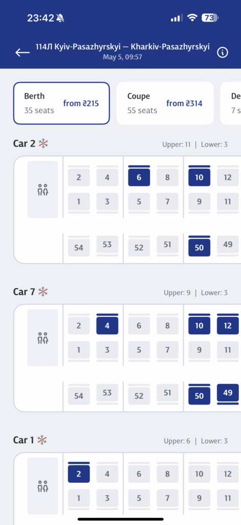
Task: Tap restroom icon in Car 2
Action: [x=43, y=190]
